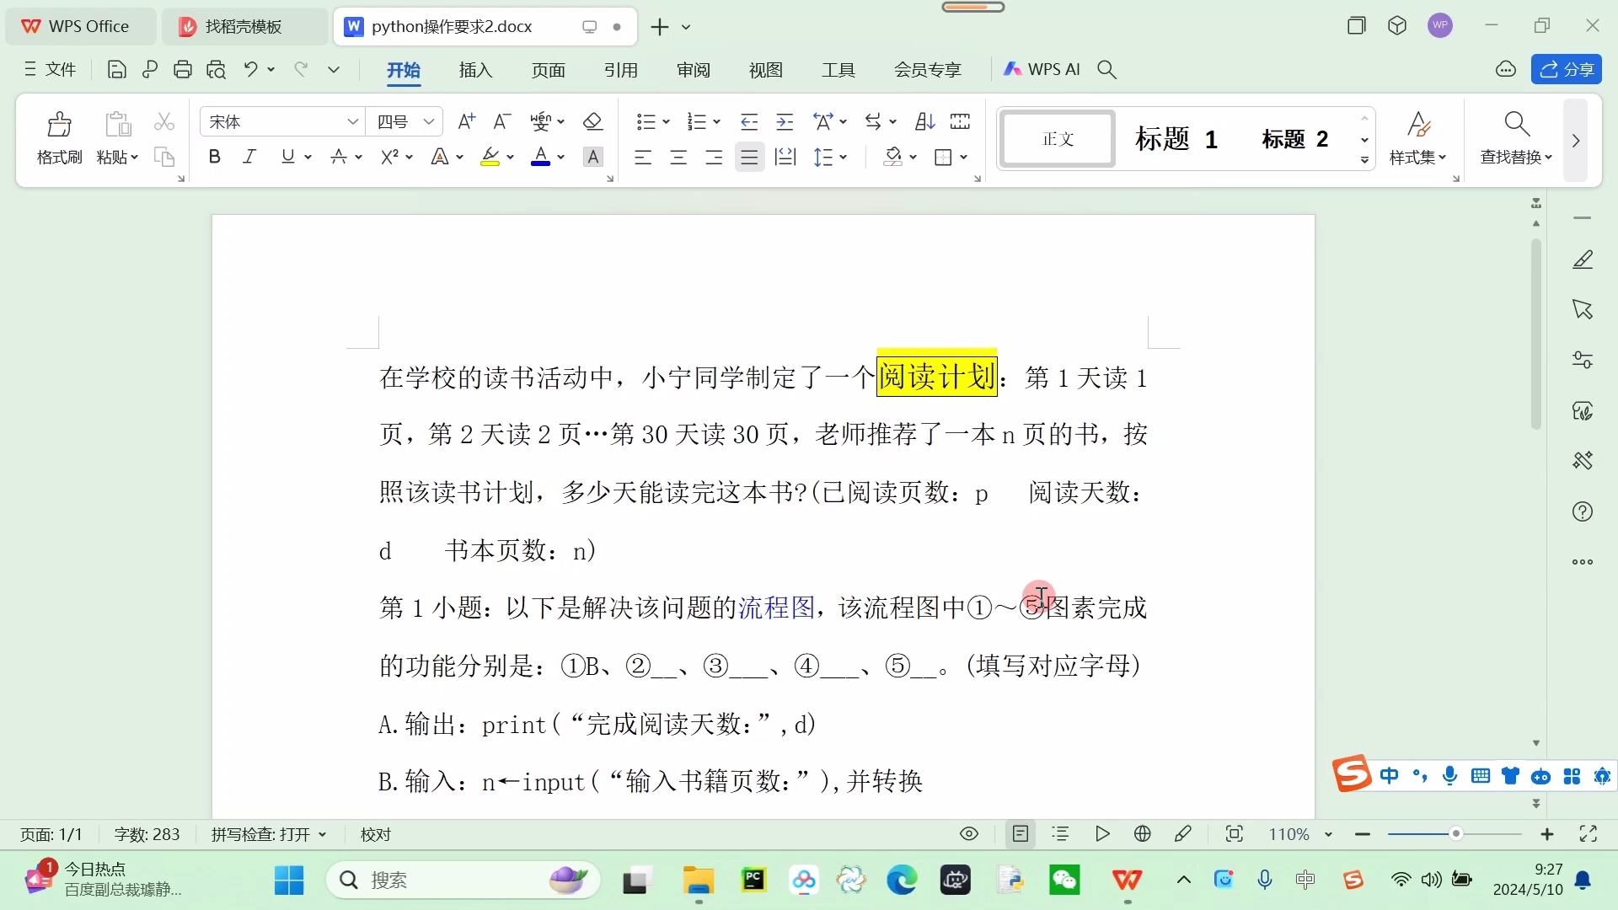Apply Bold formatting to text
1618x910 pixels.
[214, 157]
